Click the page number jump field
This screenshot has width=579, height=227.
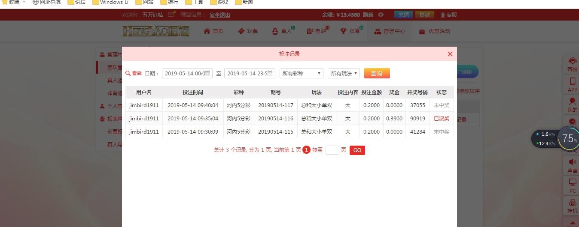pos(332,150)
